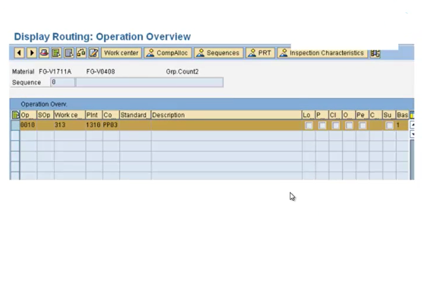Toggle the Pe checkbox for operation 0010

pyautogui.click(x=363, y=125)
